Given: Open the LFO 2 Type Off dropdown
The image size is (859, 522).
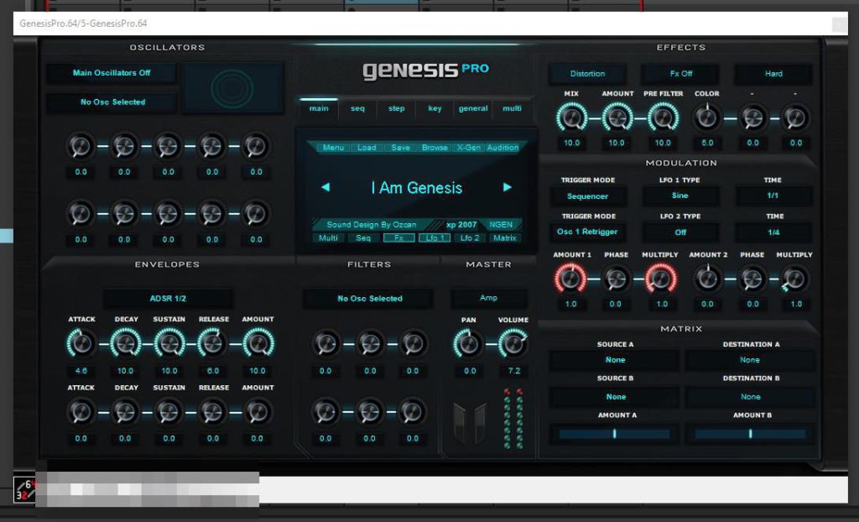Looking at the screenshot, I should tap(680, 232).
